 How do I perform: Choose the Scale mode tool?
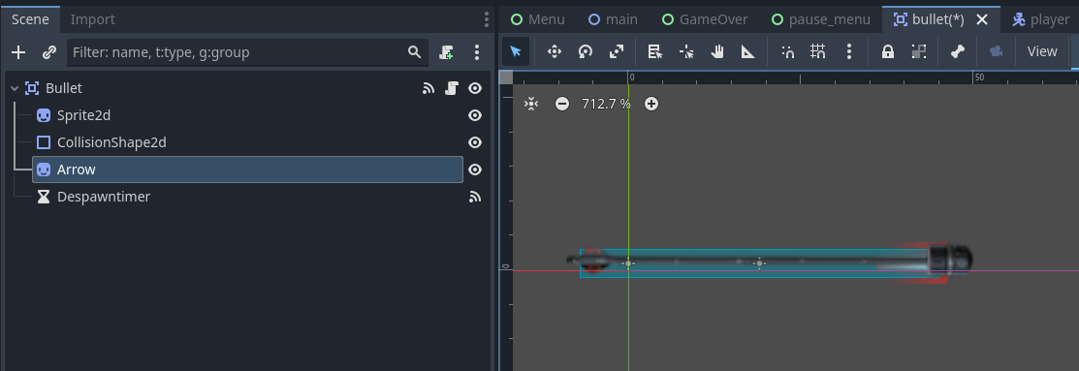pyautogui.click(x=617, y=51)
